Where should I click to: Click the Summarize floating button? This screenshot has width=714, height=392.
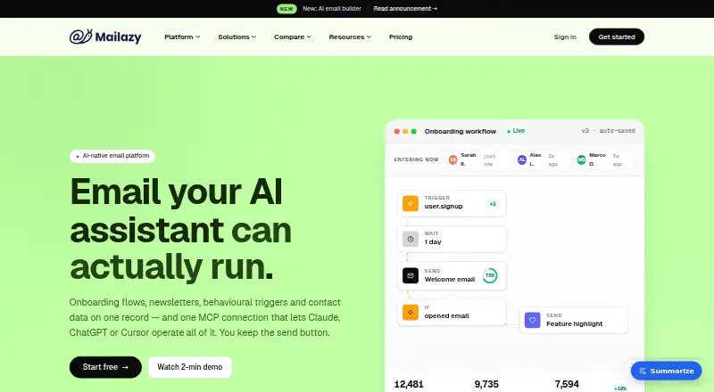[666, 372]
